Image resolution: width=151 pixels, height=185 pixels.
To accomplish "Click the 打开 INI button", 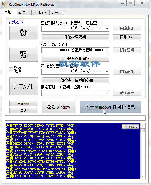I will point(127,37).
